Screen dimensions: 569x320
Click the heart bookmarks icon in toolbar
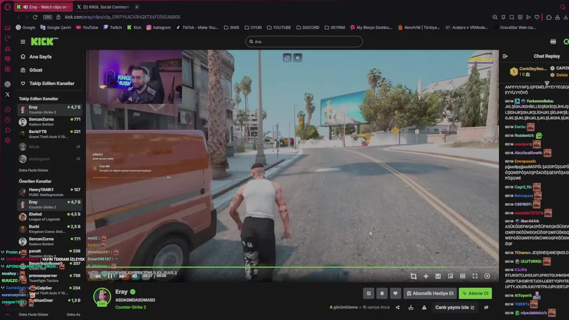537,17
